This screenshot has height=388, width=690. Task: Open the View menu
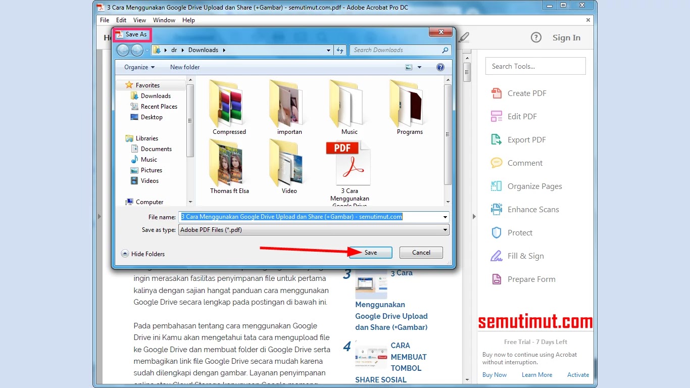[139, 20]
